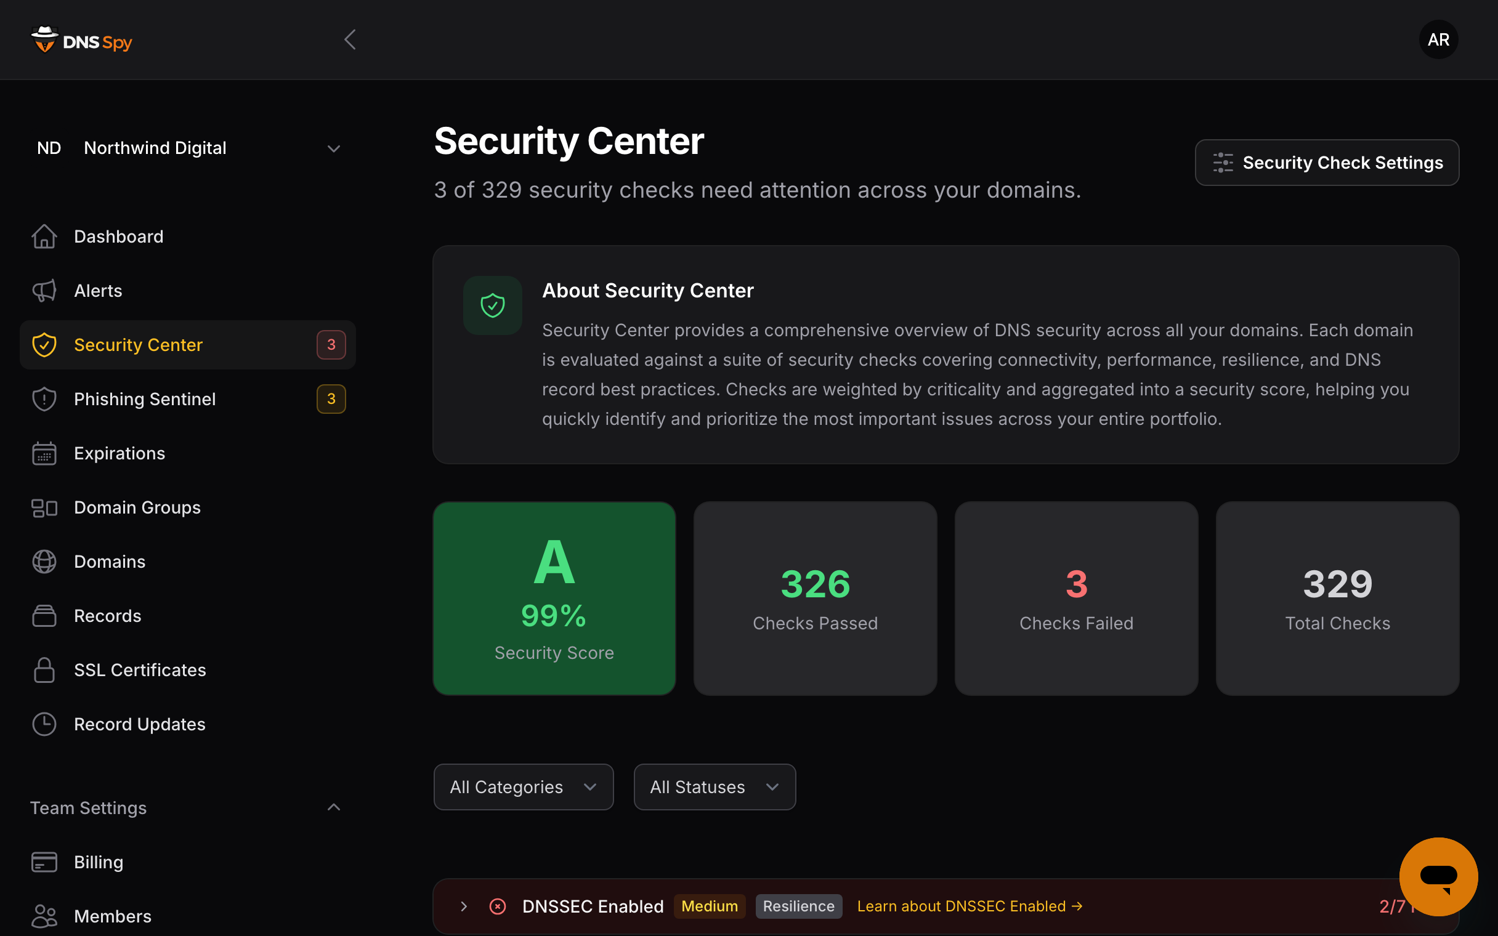Click the Security Center page title
Viewport: 1498px width, 936px height.
pos(569,141)
